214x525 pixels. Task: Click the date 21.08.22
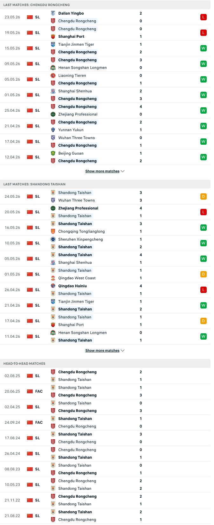pyautogui.click(x=12, y=516)
